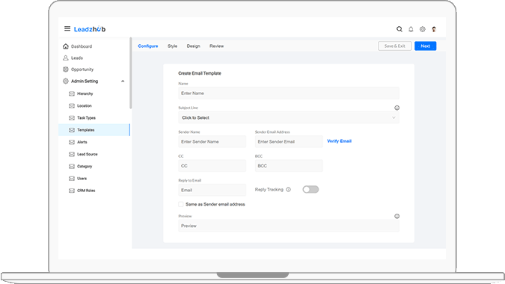Focus the Preview text field
505x284 pixels.
pos(289,226)
